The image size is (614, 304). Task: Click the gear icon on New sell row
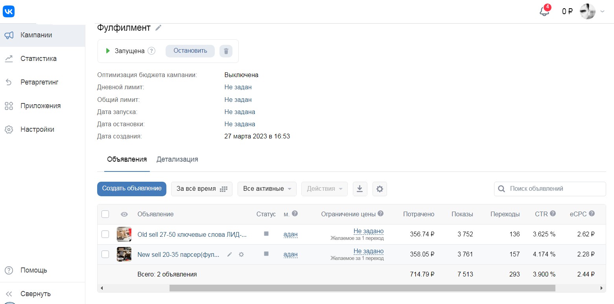tap(241, 254)
